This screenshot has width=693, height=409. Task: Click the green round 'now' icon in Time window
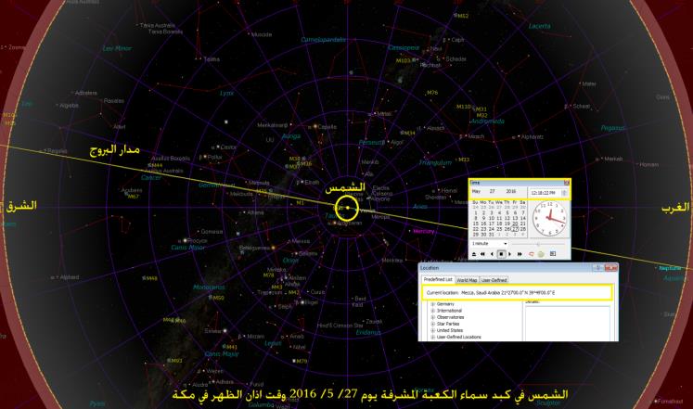541,254
